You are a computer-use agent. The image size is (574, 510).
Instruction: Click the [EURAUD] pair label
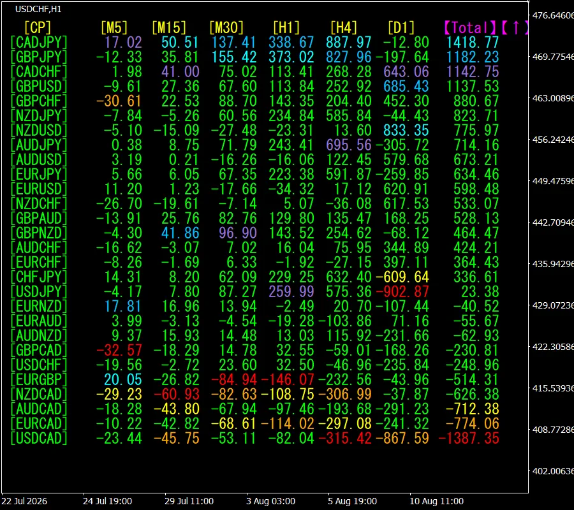click(39, 321)
